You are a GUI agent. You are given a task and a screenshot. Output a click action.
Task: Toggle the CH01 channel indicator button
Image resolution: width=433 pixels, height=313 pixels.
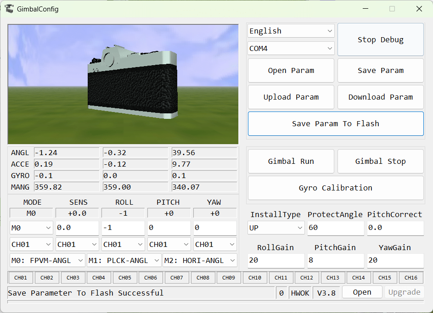(21, 278)
